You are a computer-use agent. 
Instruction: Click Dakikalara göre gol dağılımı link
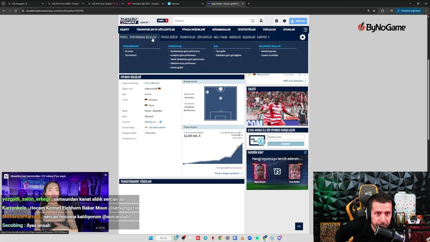(228, 55)
